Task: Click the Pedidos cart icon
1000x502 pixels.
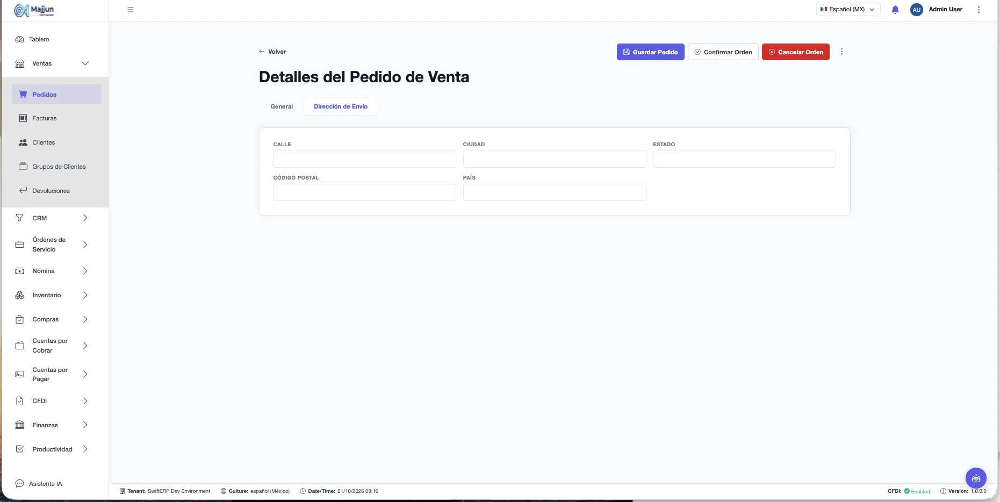Action: point(23,94)
